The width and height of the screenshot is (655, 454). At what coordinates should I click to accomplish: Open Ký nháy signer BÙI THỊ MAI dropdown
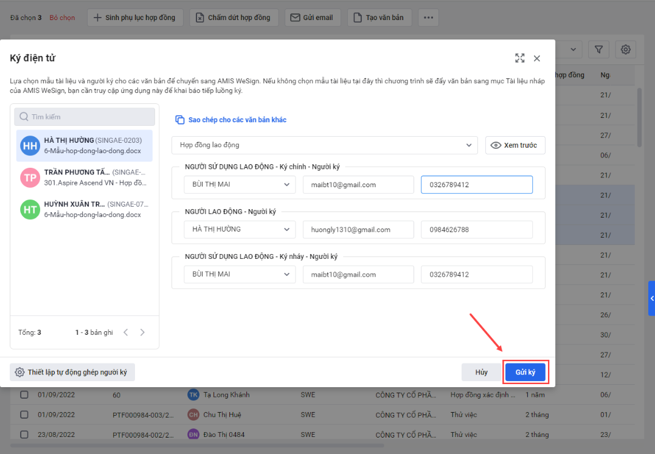click(x=240, y=275)
